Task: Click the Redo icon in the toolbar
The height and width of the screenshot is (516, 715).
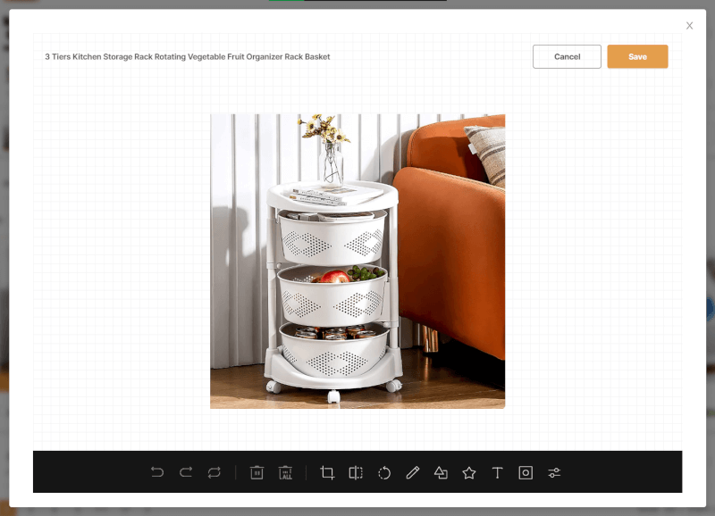Action: tap(186, 472)
